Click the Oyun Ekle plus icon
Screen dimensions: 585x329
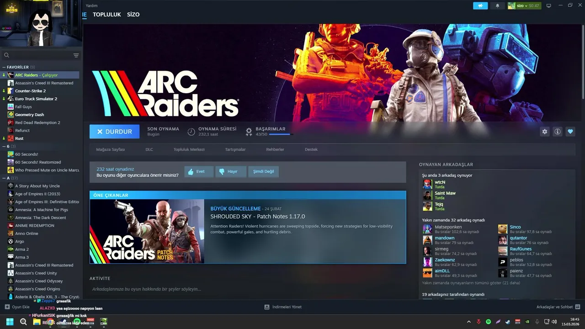7,307
